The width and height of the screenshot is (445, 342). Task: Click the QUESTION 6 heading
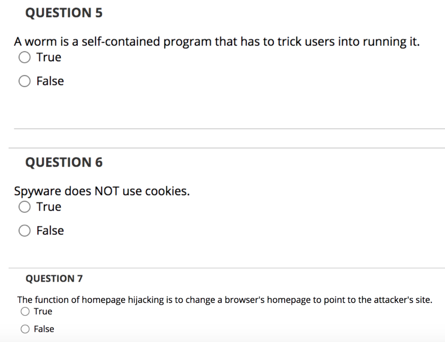click(x=64, y=162)
